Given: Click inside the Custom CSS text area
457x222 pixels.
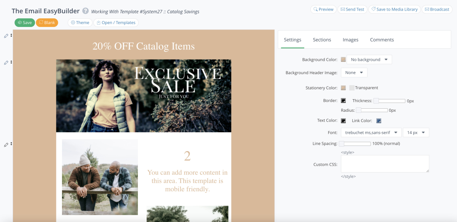Looking at the screenshot, I should pyautogui.click(x=385, y=164).
